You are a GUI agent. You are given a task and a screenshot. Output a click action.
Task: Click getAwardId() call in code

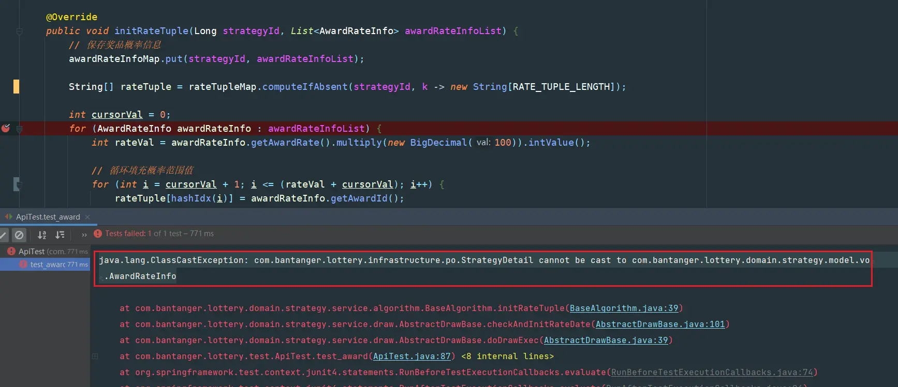[x=364, y=198]
